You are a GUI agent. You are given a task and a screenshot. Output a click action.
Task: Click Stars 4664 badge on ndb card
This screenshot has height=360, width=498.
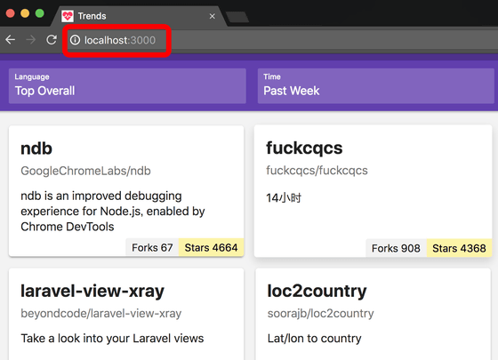point(212,247)
